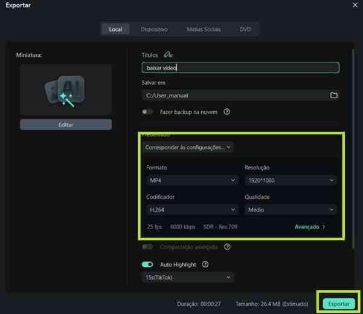Click the AI title rename icon next to Títulos
The width and height of the screenshot is (363, 314).
coord(168,54)
